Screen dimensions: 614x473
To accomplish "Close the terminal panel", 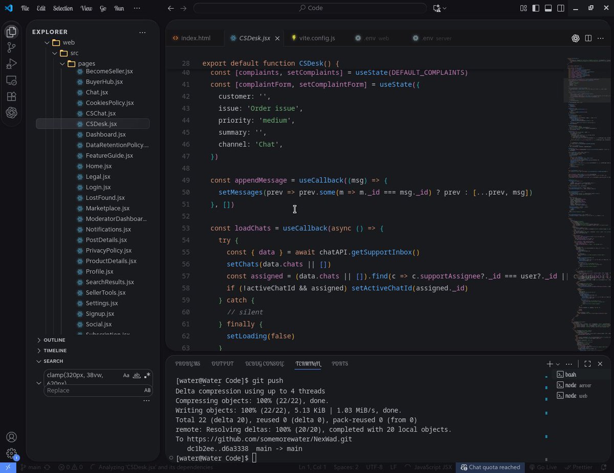I will pos(601,364).
